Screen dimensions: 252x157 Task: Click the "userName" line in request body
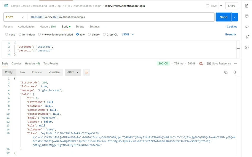35,47
